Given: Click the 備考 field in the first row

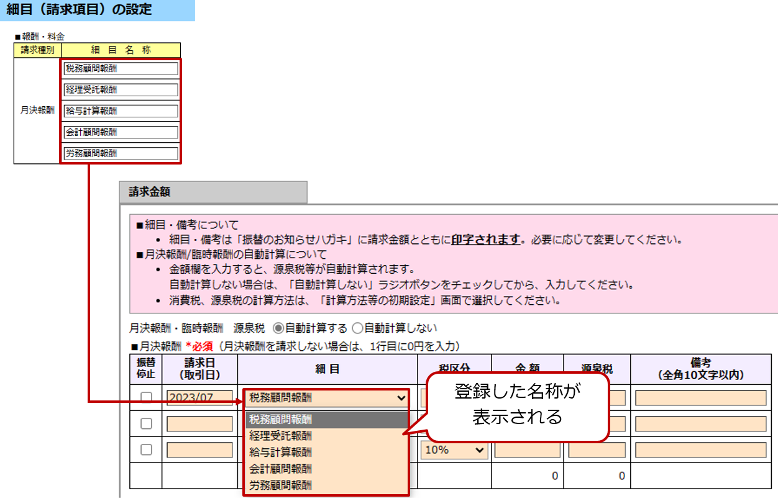Looking at the screenshot, I should 700,398.
